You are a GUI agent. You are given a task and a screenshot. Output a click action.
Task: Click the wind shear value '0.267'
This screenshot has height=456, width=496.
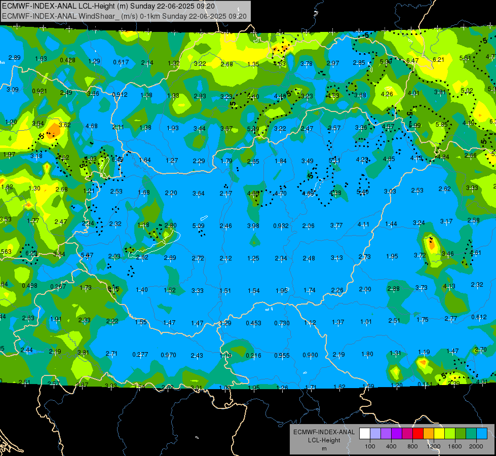(x=58, y=286)
